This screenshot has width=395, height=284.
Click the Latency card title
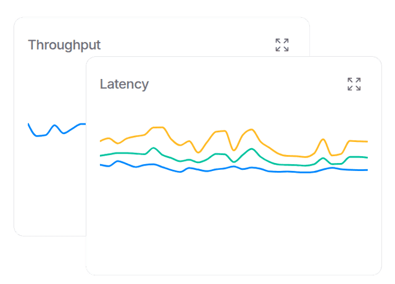coord(124,84)
